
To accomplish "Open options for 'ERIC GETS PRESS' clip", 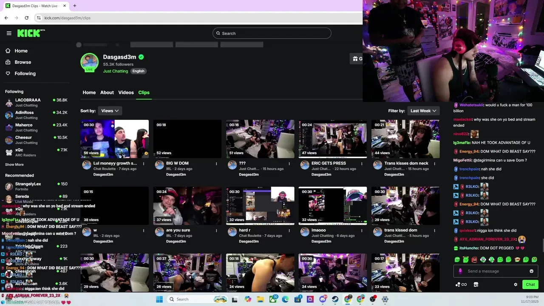I will (362, 164).
